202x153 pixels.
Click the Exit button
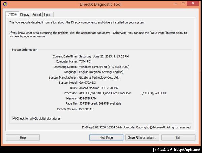click(x=178, y=137)
